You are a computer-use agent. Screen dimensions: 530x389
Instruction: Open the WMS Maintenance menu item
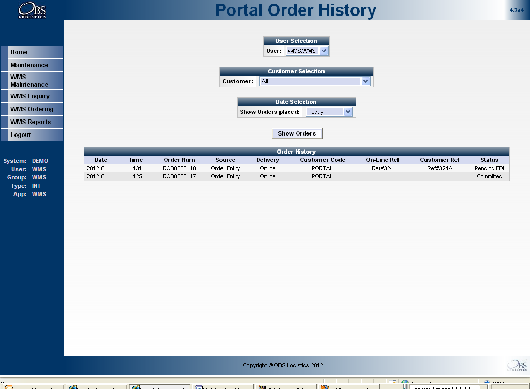[32, 81]
